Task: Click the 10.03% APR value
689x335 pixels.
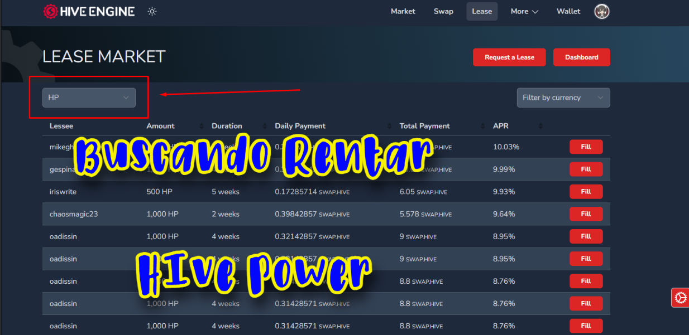Action: coord(506,147)
